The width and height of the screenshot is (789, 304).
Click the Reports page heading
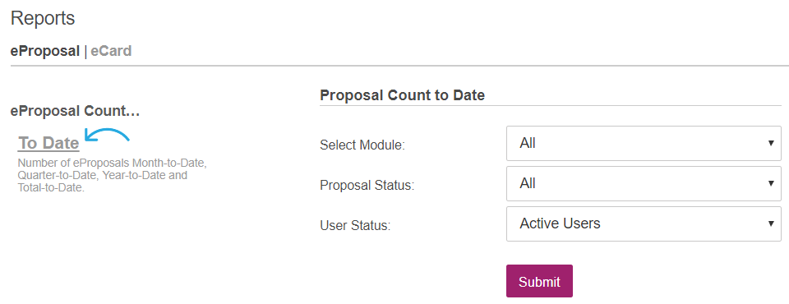tap(43, 18)
